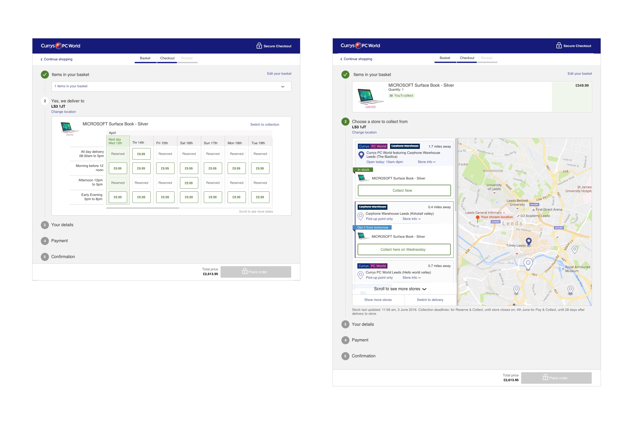Screen dimensions: 637x425
Task: Click Open today: 10am–8pm text
Action: [x=384, y=162]
